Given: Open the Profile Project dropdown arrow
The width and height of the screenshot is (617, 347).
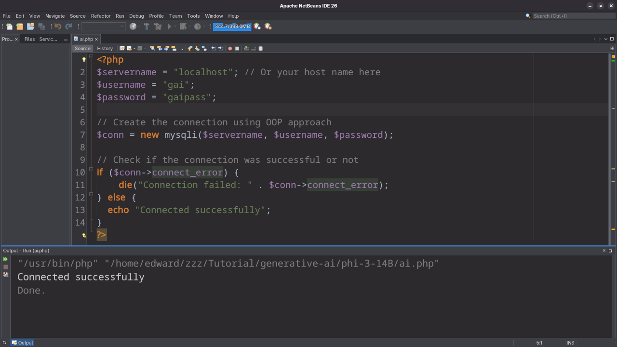Looking at the screenshot, I should (204, 27).
